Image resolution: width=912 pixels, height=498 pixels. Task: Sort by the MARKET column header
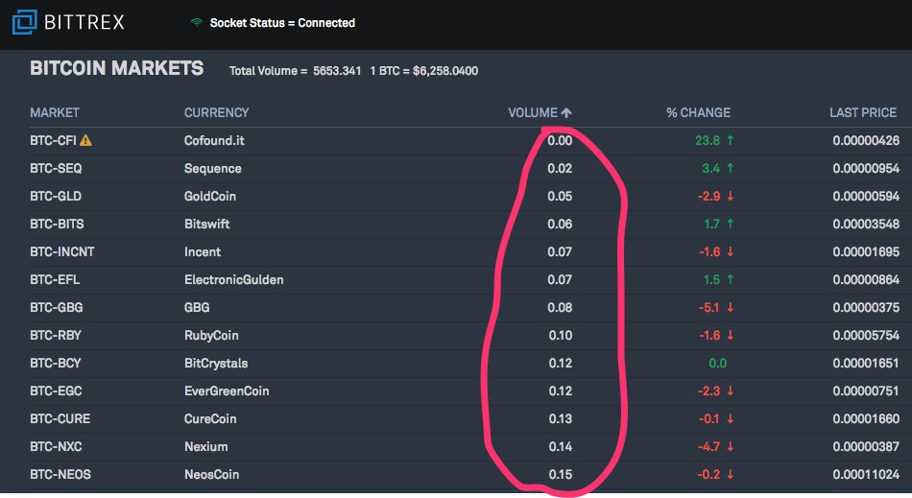(55, 112)
